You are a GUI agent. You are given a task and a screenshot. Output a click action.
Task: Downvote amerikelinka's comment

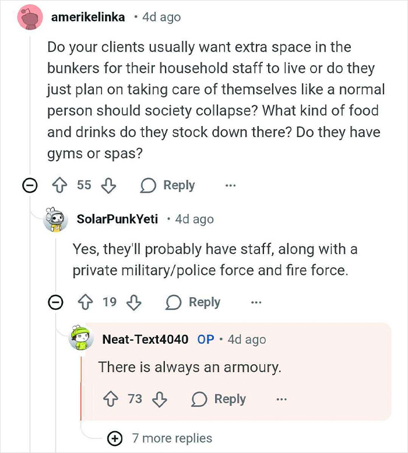(x=108, y=185)
